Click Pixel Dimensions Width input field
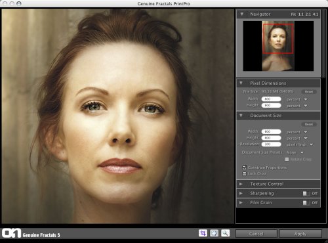Viewport: 328px width, 243px height. [271, 99]
